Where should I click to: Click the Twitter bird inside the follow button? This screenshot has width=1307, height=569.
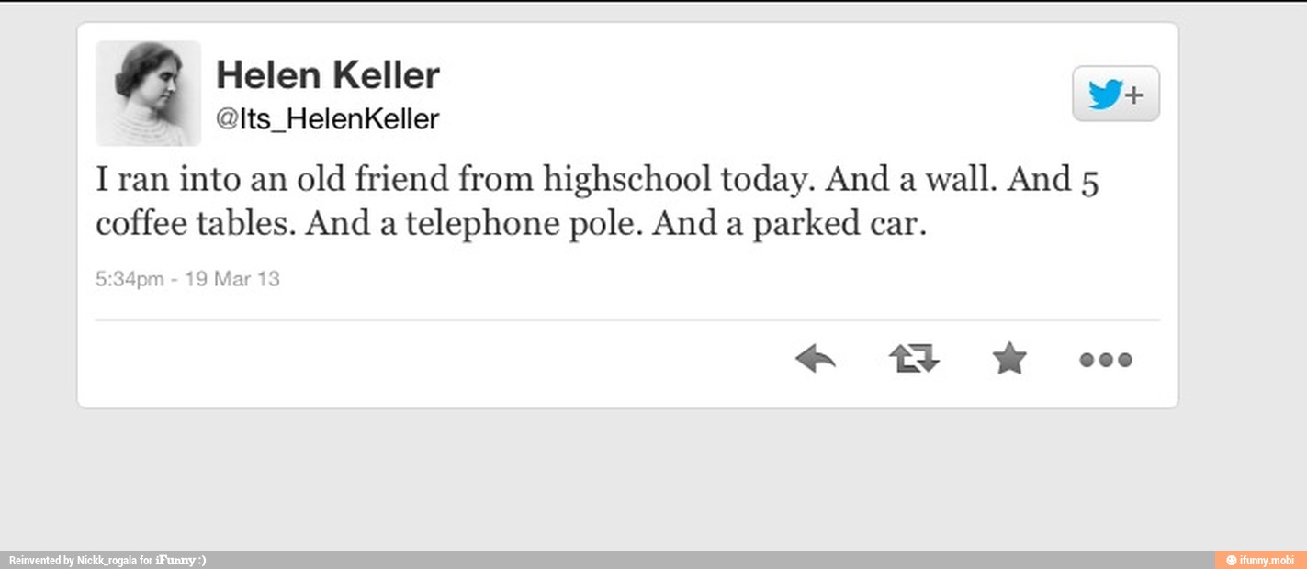click(x=1106, y=95)
